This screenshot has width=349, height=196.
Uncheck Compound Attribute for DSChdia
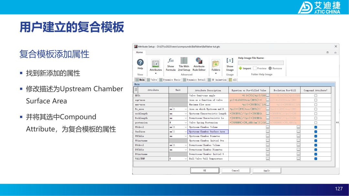point(316,150)
